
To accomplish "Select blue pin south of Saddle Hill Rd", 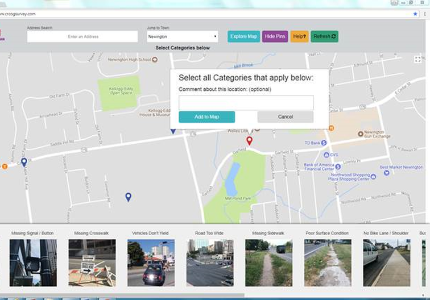I will click(x=129, y=197).
